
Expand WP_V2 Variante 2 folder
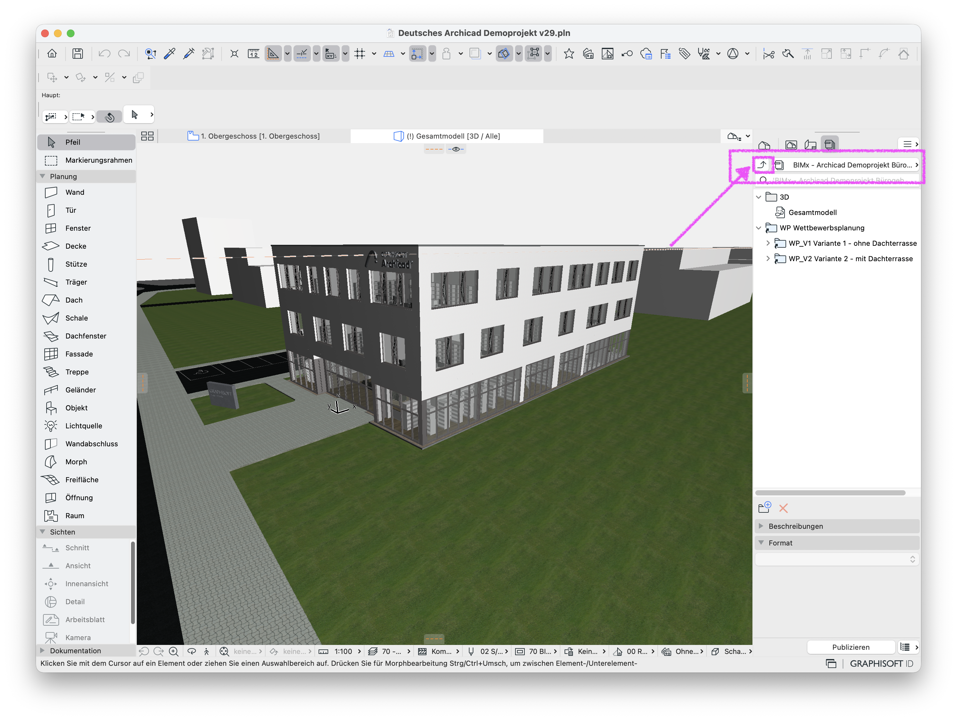(x=768, y=258)
